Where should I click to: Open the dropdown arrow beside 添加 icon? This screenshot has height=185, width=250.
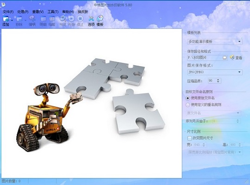pos(12,20)
